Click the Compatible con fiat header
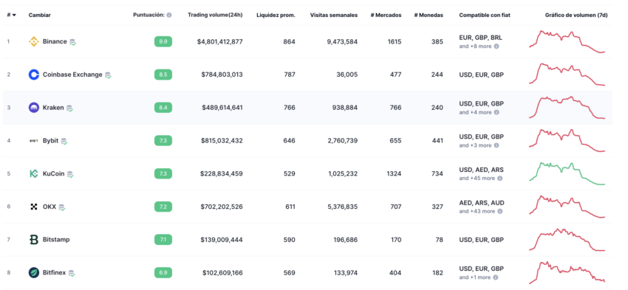This screenshot has height=290, width=628. click(485, 15)
